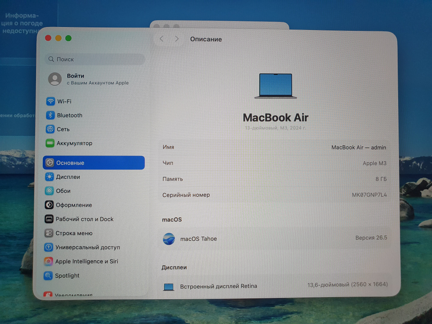Click the account avatar icon
The width and height of the screenshot is (432, 324).
[55, 79]
